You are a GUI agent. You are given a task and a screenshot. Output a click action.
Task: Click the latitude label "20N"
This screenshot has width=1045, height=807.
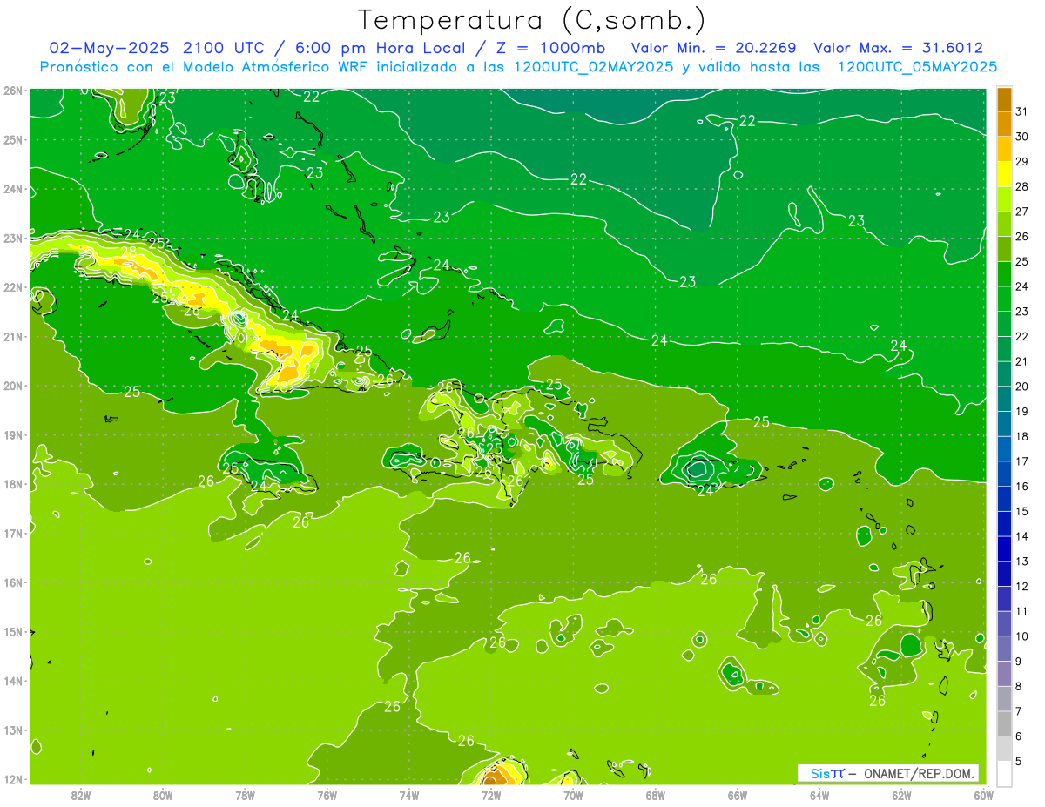point(13,386)
